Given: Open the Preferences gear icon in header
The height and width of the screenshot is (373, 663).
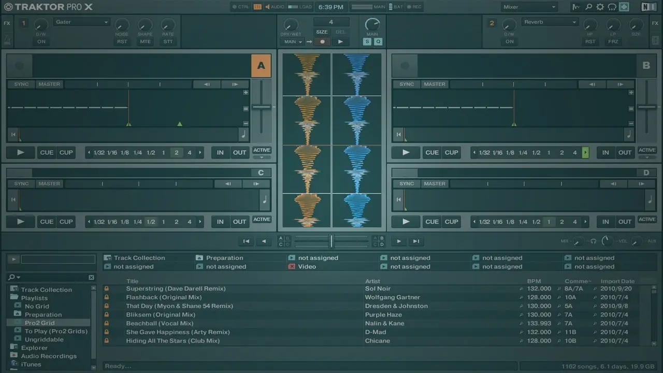Looking at the screenshot, I should (600, 7).
